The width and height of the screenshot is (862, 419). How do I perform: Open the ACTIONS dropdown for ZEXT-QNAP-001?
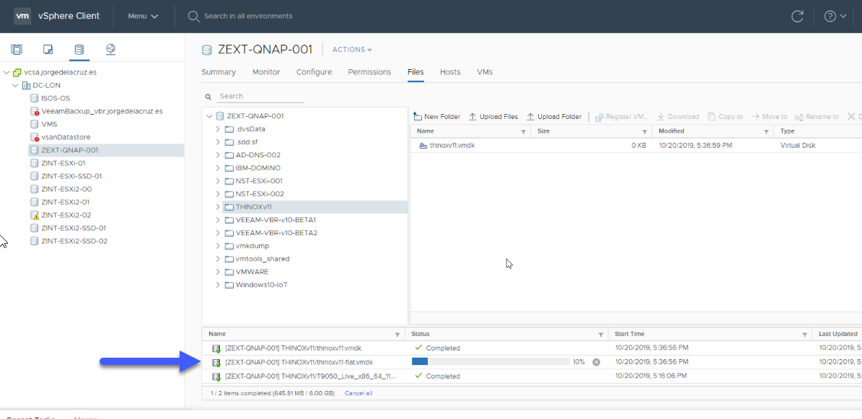pos(352,50)
